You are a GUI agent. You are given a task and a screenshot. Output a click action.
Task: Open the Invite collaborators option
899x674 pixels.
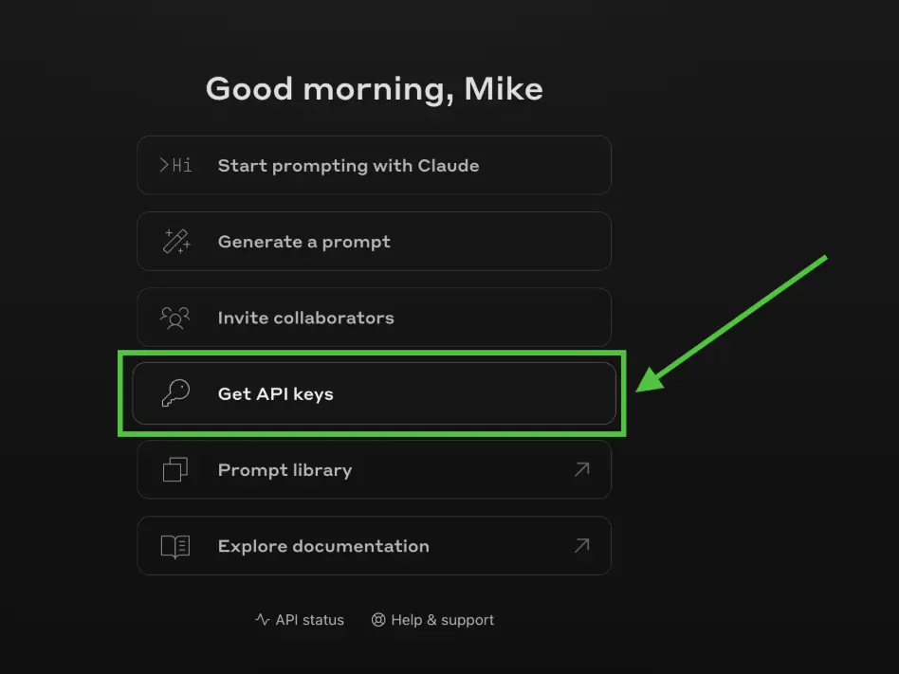coord(375,317)
